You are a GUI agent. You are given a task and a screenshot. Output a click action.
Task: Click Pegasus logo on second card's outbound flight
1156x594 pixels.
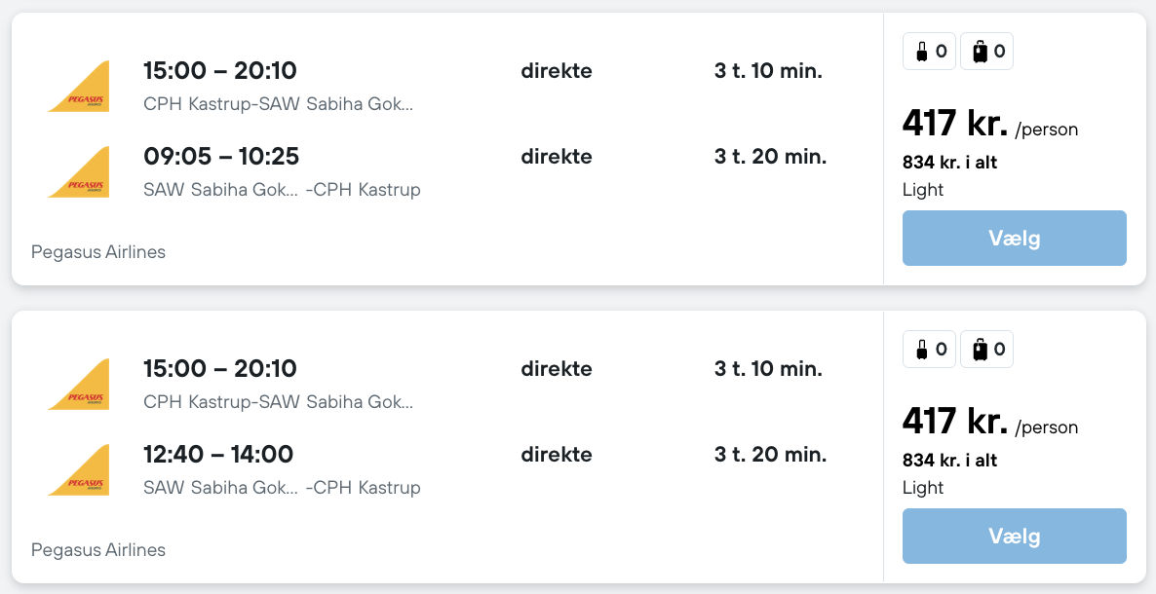(79, 384)
